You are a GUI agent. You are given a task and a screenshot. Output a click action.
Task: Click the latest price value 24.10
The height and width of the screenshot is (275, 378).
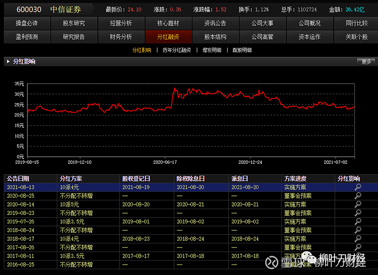click(x=135, y=9)
